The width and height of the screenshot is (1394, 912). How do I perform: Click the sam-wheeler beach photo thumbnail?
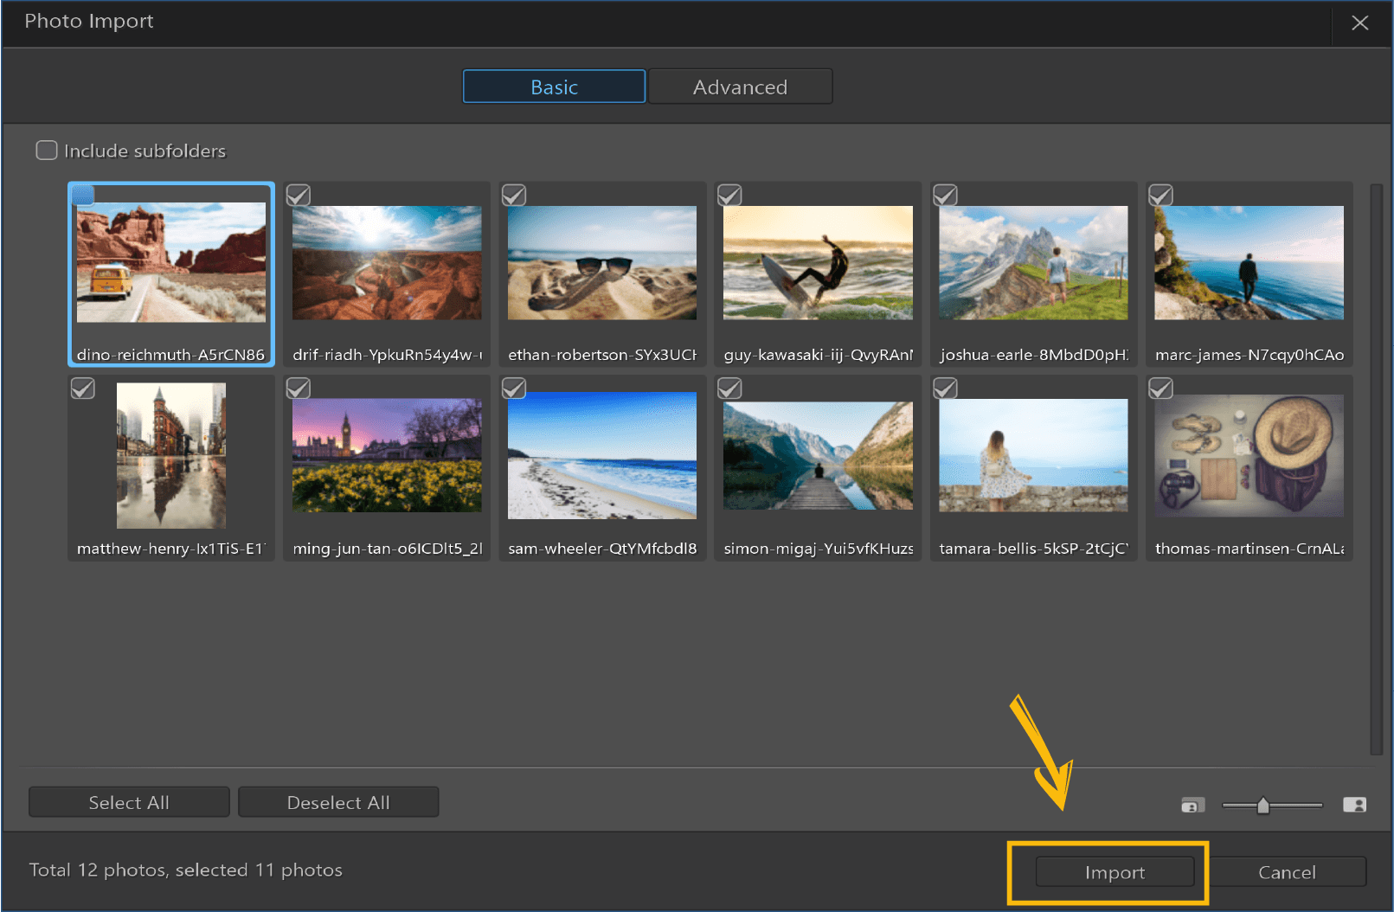click(x=601, y=456)
